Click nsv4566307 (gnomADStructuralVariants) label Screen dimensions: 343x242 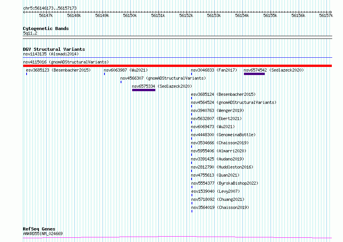(163, 78)
